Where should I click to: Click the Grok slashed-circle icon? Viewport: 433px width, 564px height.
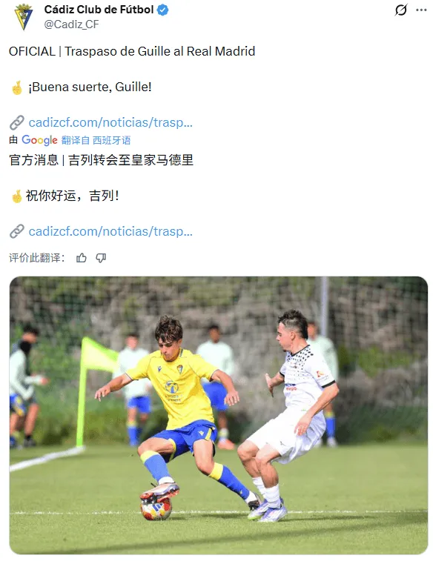[400, 10]
